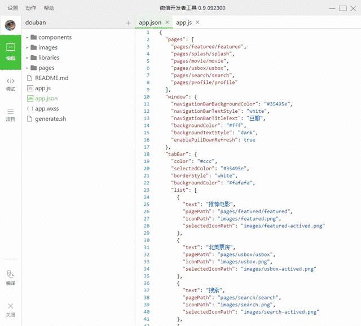Click "images/featured.png" on line 27

(248, 218)
